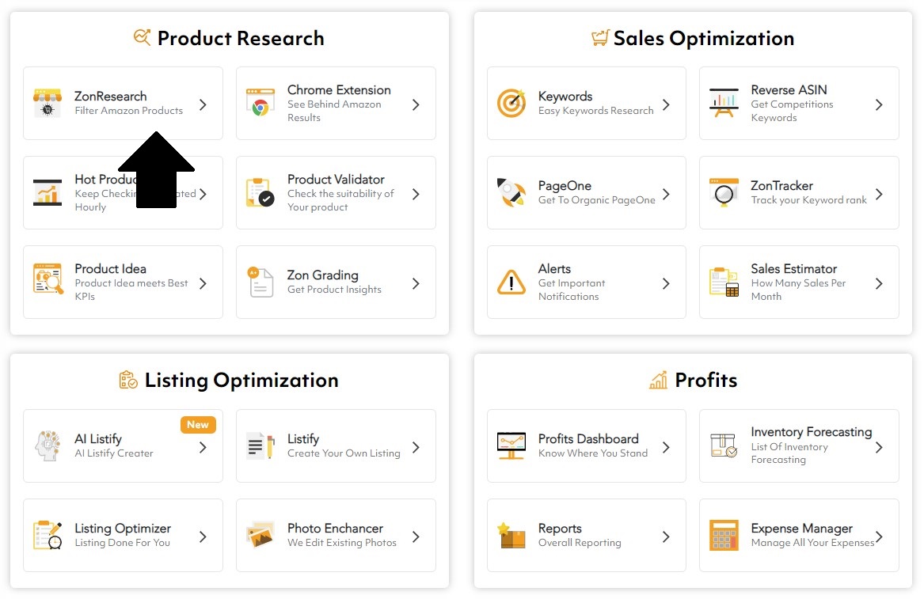Select the ZonTracker magnifier icon
This screenshot has width=924, height=599.
(723, 193)
